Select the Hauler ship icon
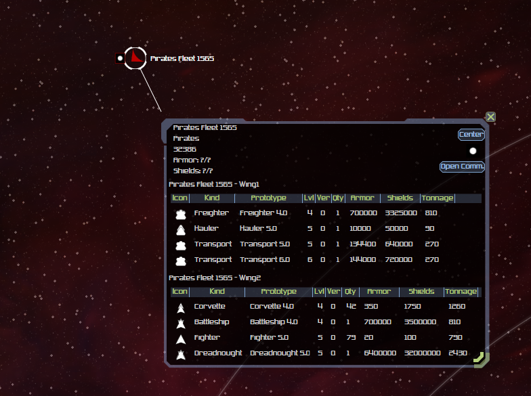This screenshot has width=531, height=396. point(181,230)
